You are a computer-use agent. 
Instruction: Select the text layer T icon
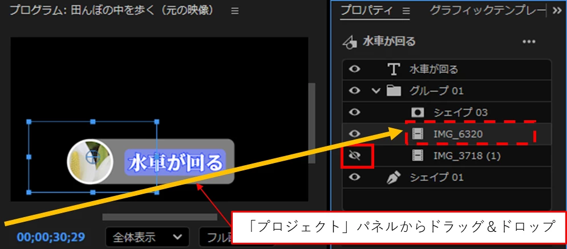coord(394,69)
